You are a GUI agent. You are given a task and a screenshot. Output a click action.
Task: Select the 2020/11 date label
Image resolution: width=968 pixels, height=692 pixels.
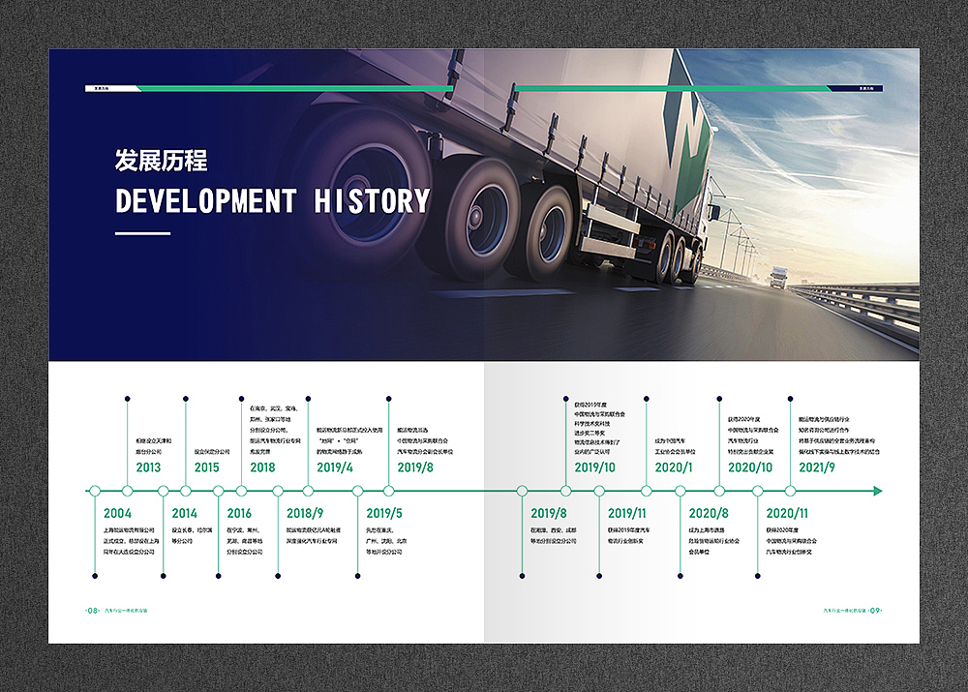(787, 513)
